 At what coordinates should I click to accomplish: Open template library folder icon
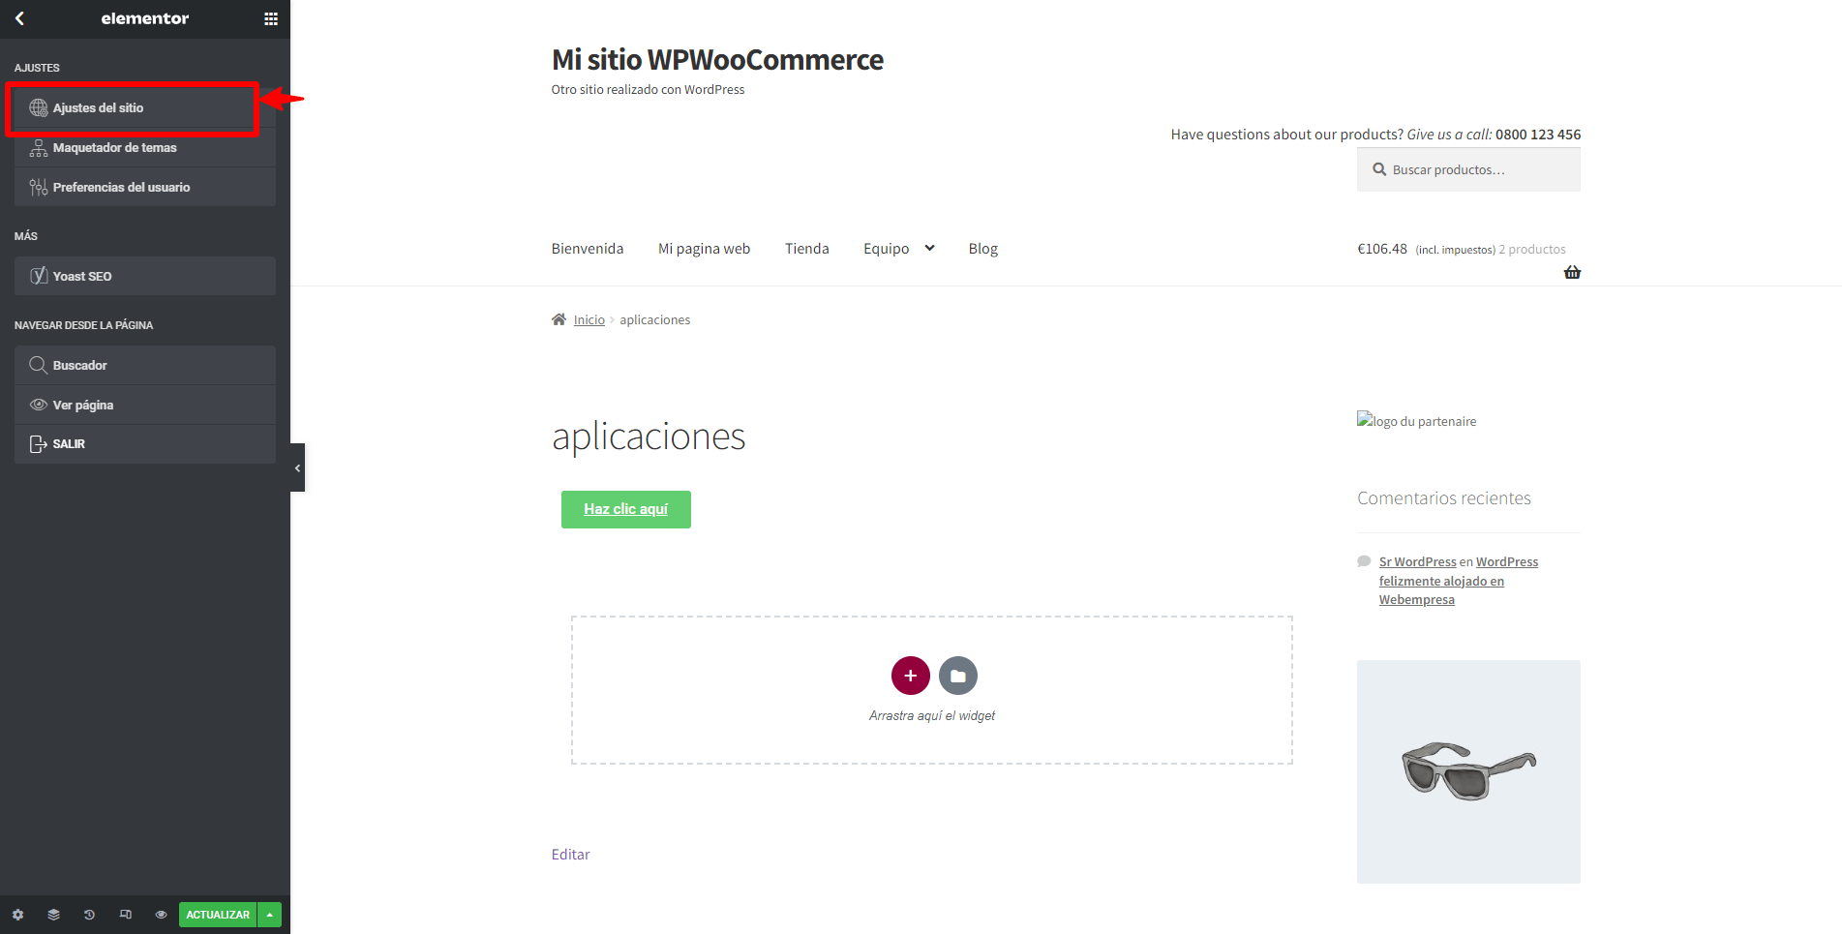(957, 676)
